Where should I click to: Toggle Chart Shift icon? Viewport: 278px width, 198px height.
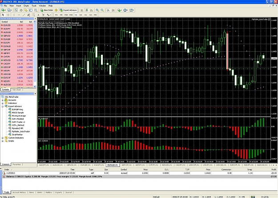click(x=113, y=10)
